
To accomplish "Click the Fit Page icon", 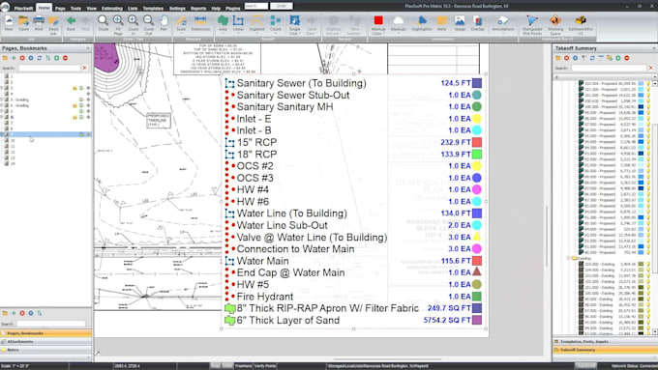I will [x=118, y=24].
